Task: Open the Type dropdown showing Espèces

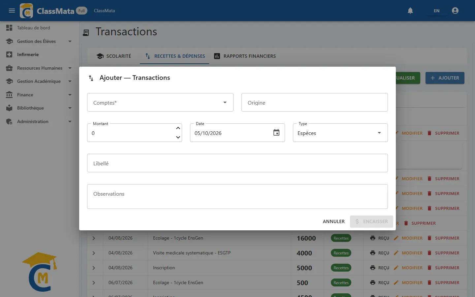Action: pyautogui.click(x=340, y=133)
